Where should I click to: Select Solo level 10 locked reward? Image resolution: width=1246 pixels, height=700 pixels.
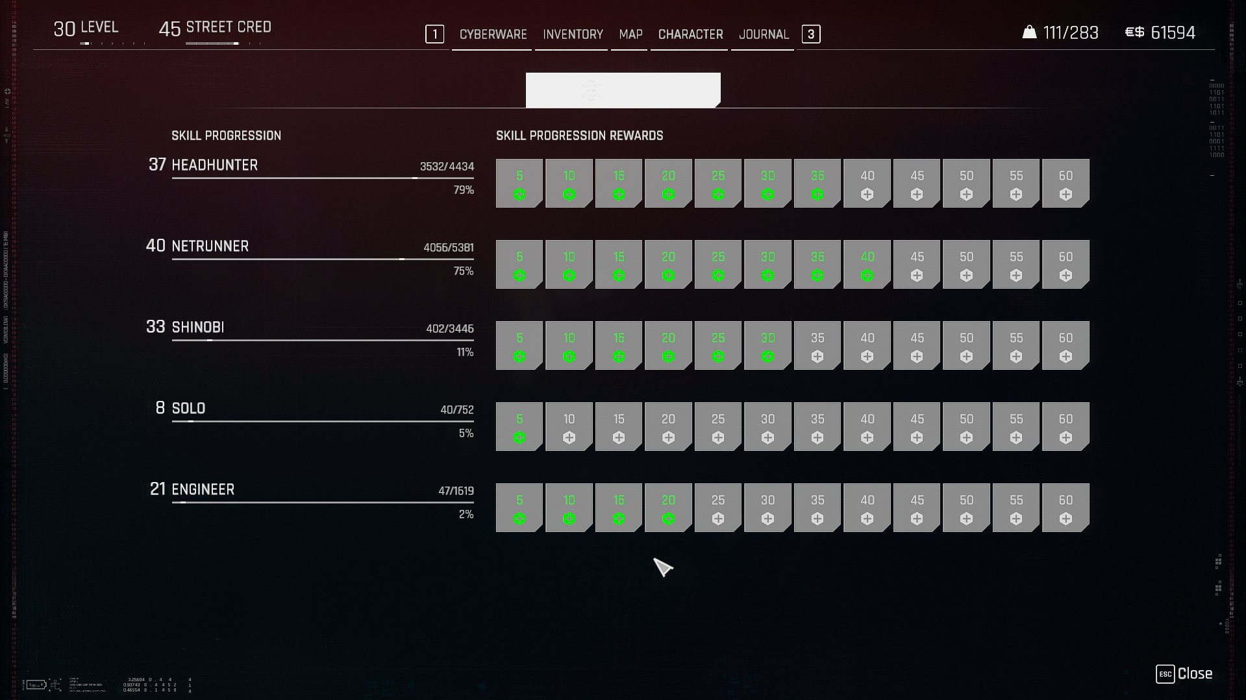569,427
